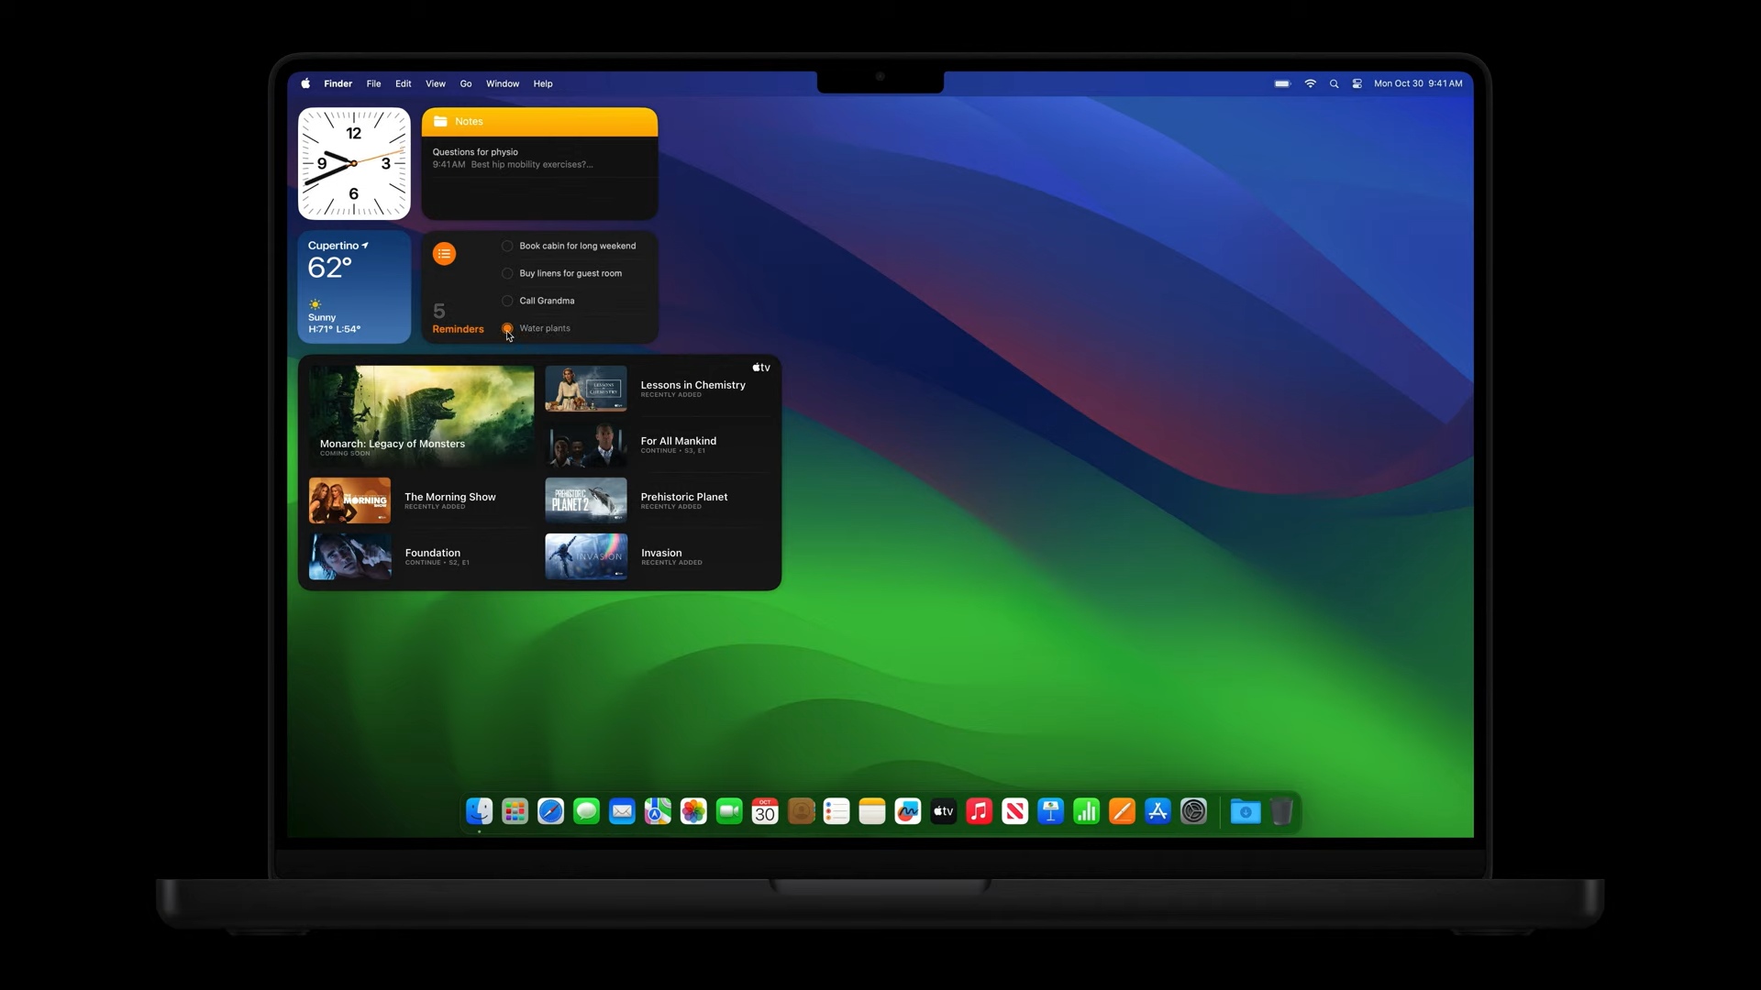Screen dimensions: 1761x990
Task: Click 'Foundation' title text
Action: pyautogui.click(x=433, y=553)
